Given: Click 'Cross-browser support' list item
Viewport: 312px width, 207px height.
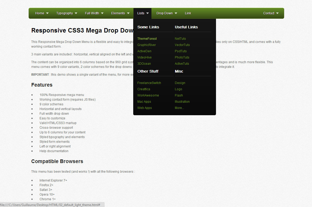Looking at the screenshot, I should click(56, 128).
